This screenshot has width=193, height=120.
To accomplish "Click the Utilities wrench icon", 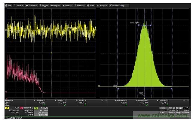I will click(x=111, y=5).
